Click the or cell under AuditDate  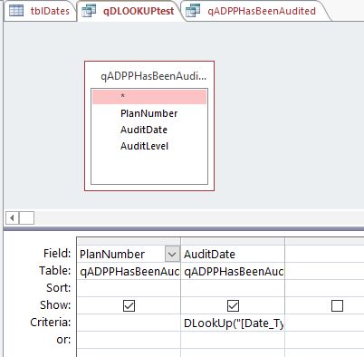coord(233,340)
